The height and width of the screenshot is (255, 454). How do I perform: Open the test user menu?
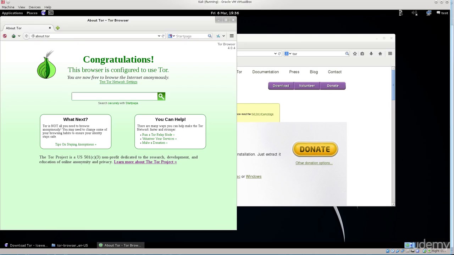(x=442, y=13)
